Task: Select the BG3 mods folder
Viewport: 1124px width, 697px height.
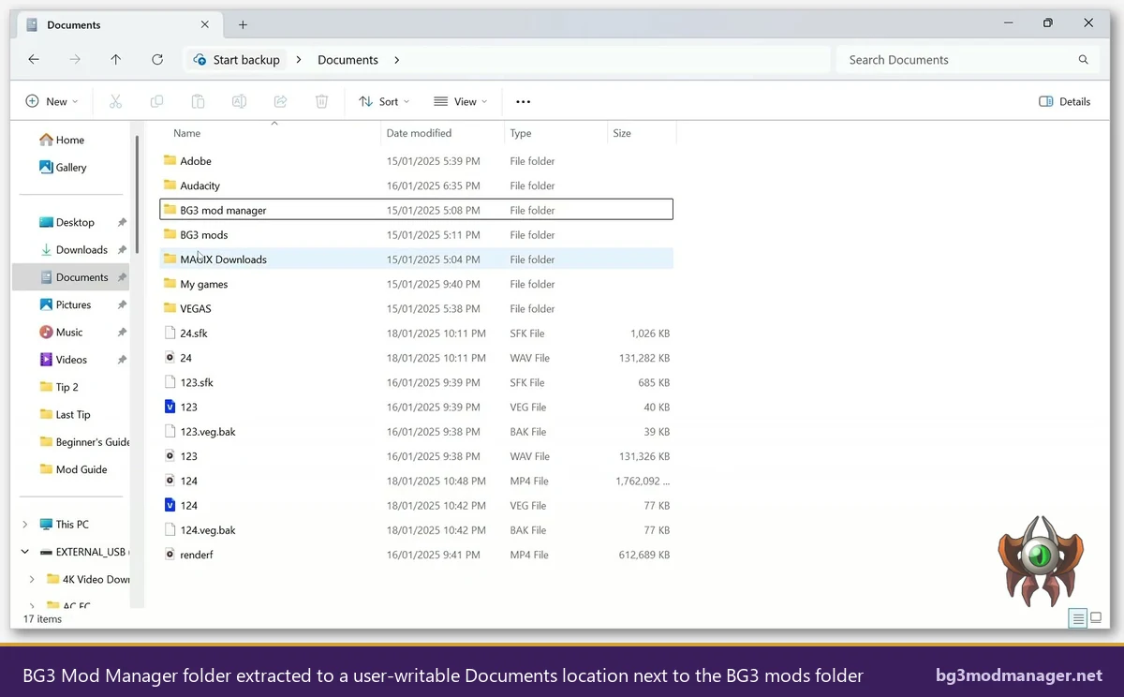Action: [x=416, y=234]
